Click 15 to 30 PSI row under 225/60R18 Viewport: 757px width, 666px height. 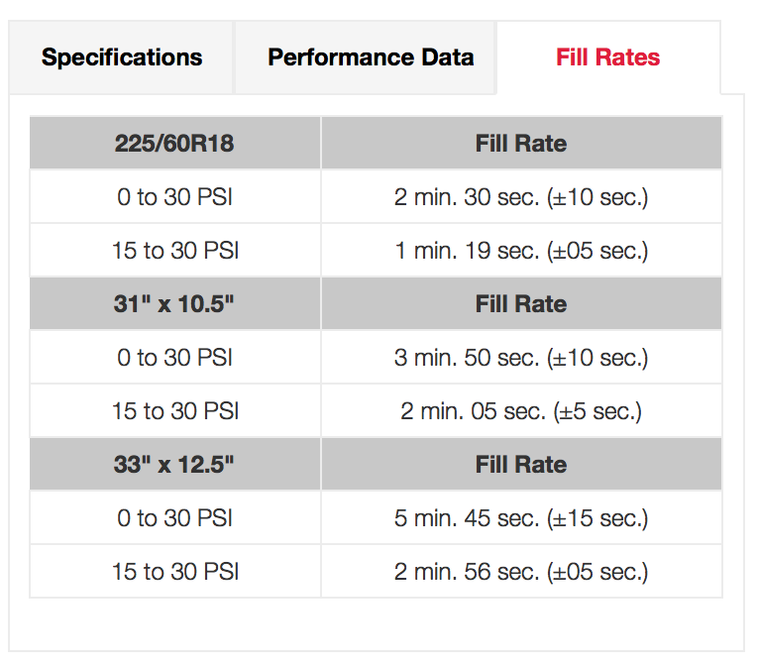175,251
